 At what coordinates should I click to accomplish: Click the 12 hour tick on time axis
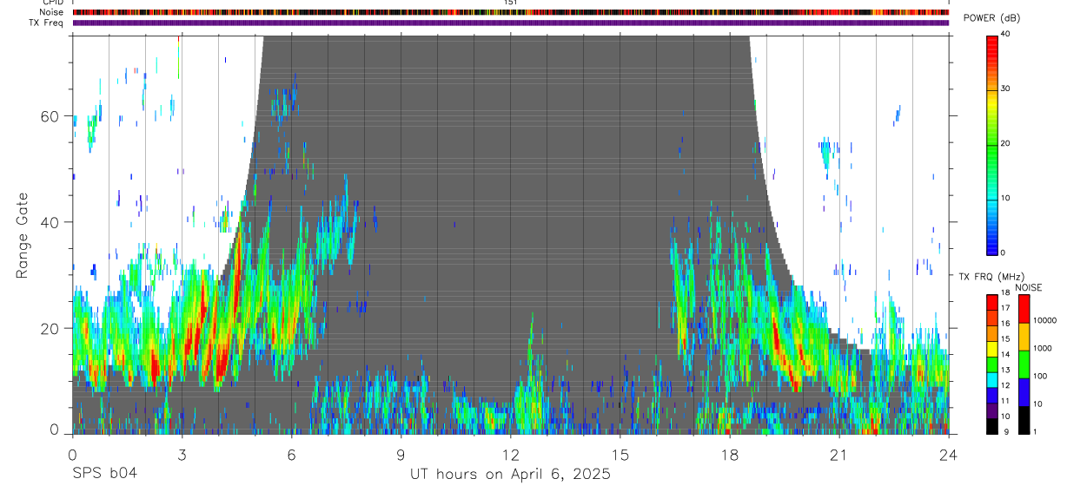coord(510,455)
